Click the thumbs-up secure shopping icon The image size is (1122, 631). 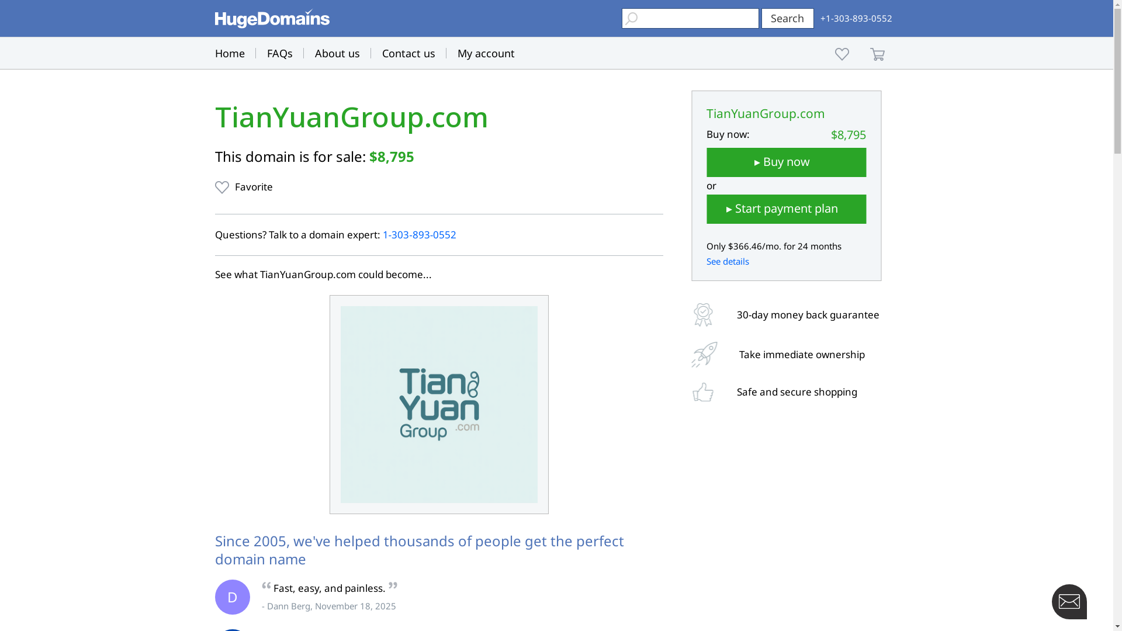click(703, 392)
